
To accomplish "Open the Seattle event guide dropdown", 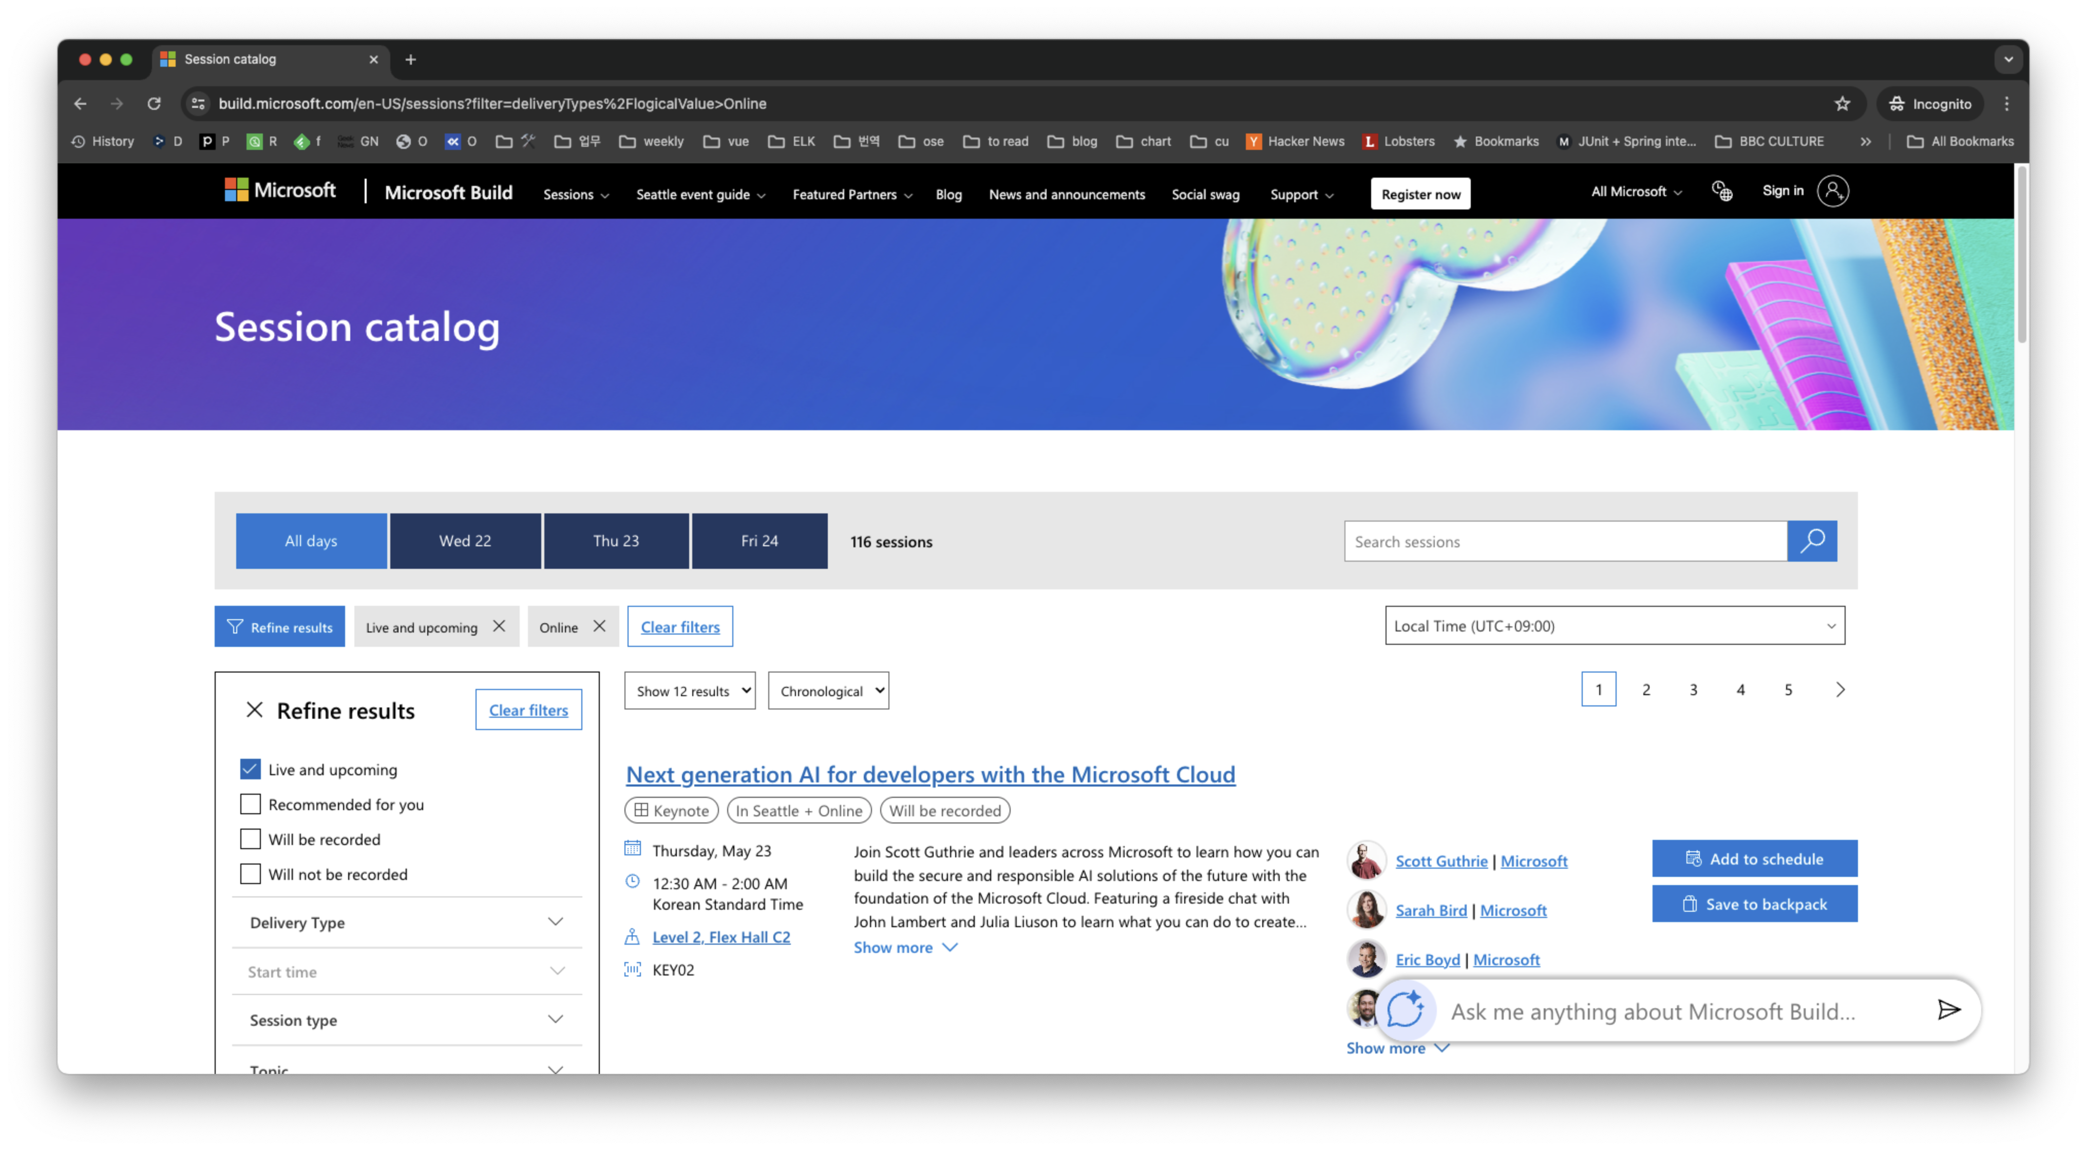I will [700, 195].
